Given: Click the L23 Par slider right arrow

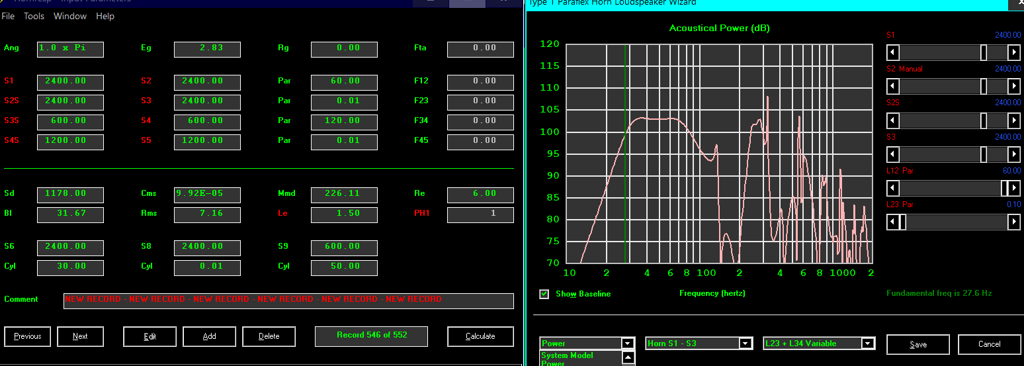Looking at the screenshot, I should (x=1014, y=222).
